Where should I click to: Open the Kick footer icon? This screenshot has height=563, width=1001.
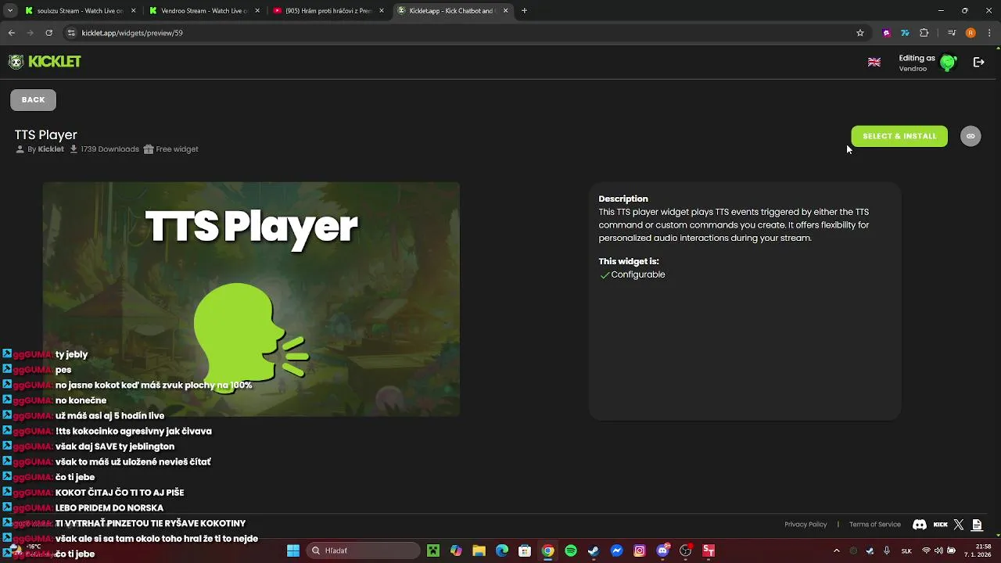(941, 525)
